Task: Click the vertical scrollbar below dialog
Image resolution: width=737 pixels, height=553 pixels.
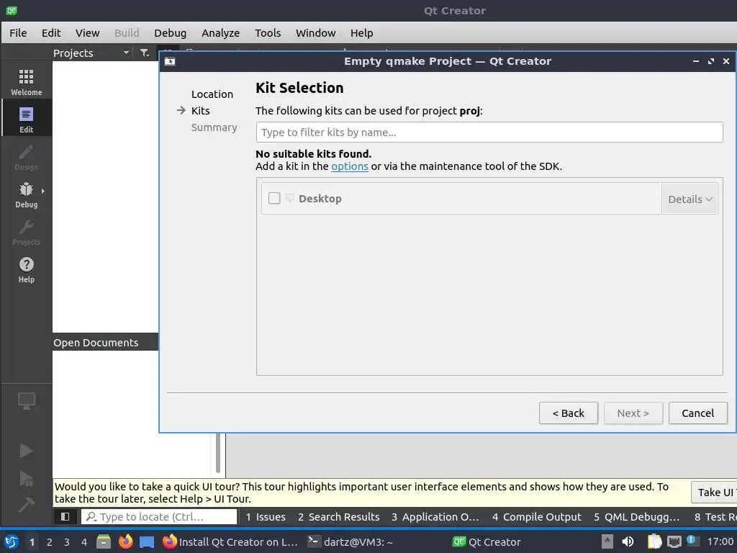Action: click(x=218, y=453)
